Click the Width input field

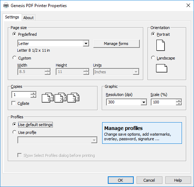coord(31,72)
